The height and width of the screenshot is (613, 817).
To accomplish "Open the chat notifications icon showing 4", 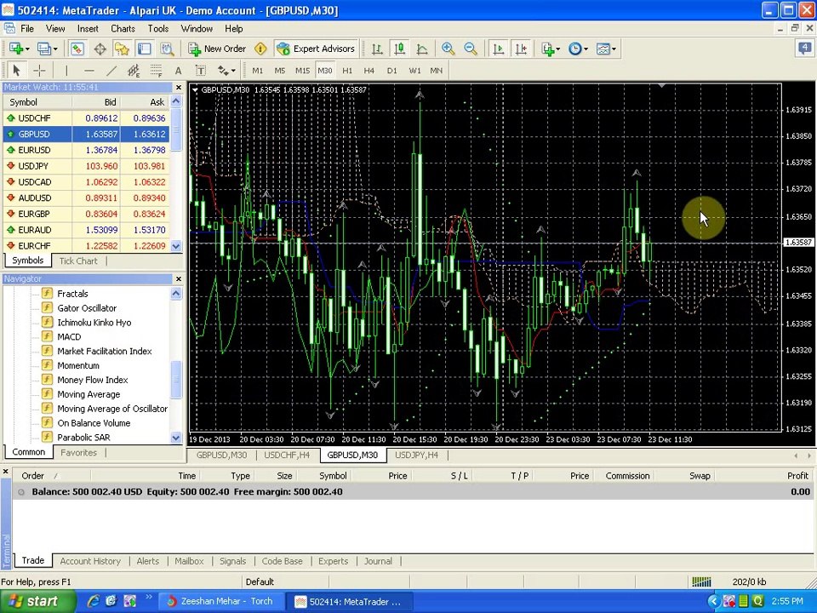I will (804, 49).
